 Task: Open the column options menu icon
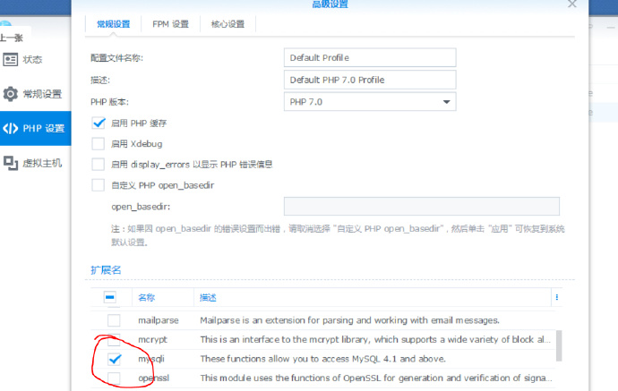pos(556,297)
